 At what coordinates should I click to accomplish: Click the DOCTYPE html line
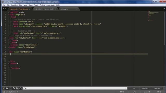pos(16,12)
